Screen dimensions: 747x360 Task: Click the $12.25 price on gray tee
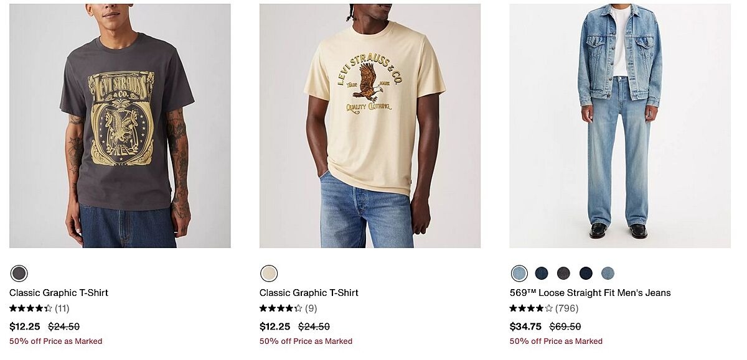click(x=25, y=326)
